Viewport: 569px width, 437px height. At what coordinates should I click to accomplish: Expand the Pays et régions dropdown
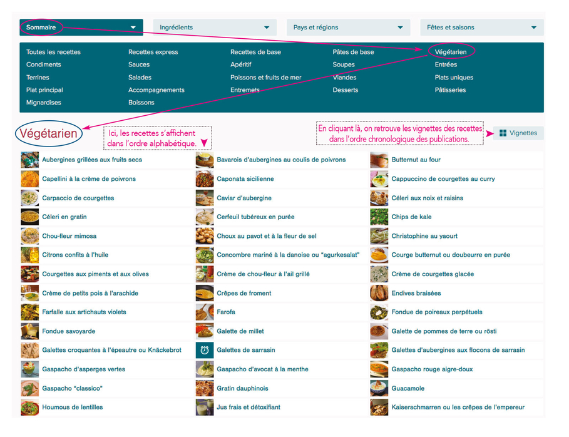348,28
